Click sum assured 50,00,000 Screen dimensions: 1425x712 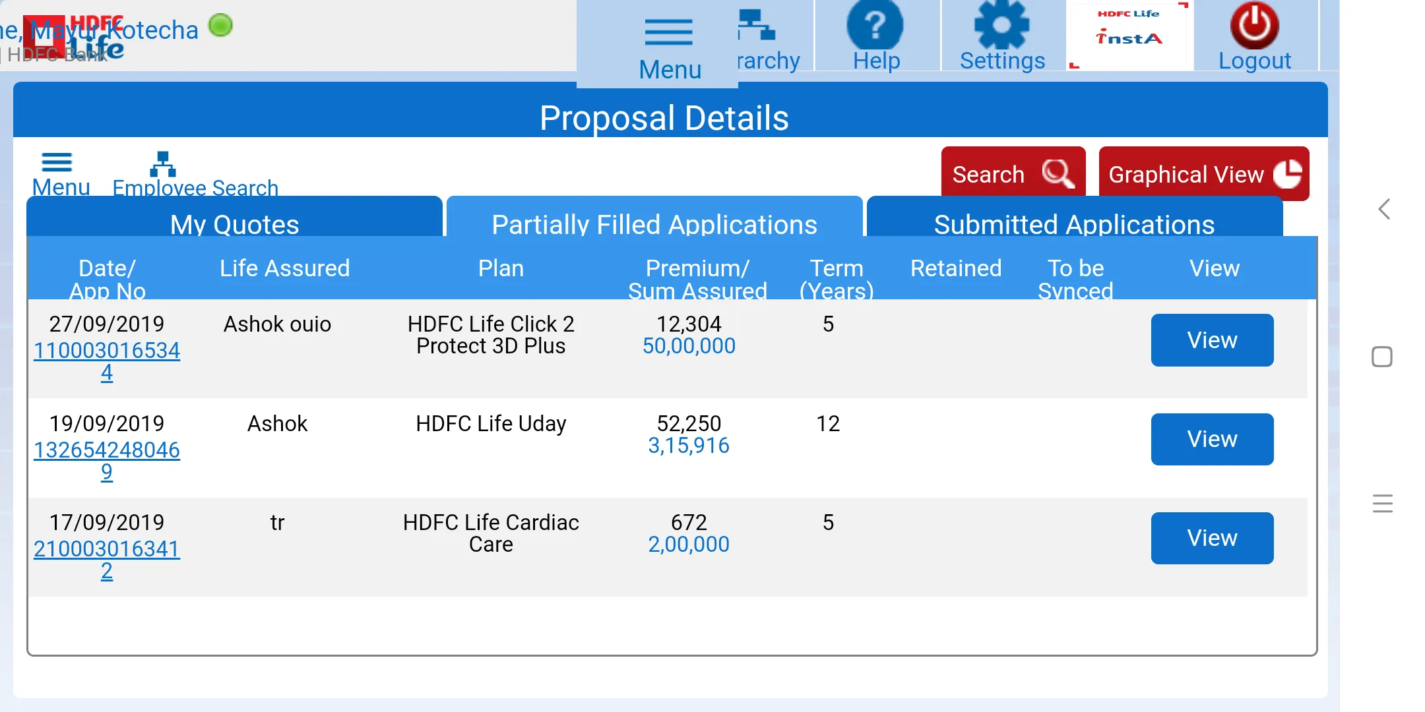point(689,345)
